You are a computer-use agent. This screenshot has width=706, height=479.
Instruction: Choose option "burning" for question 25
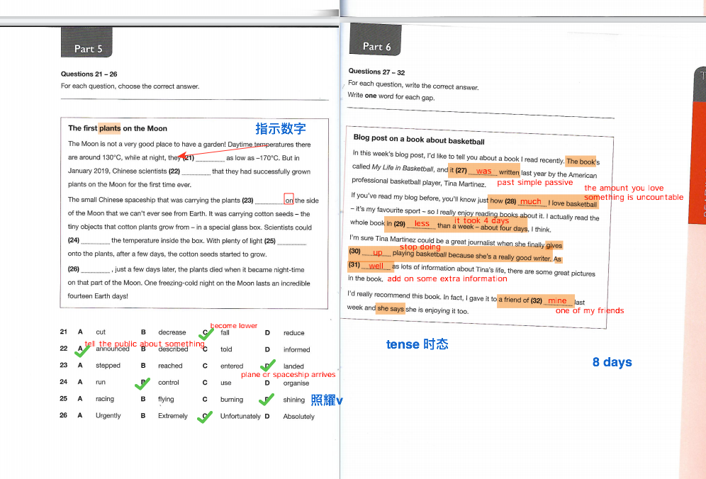[x=231, y=400]
